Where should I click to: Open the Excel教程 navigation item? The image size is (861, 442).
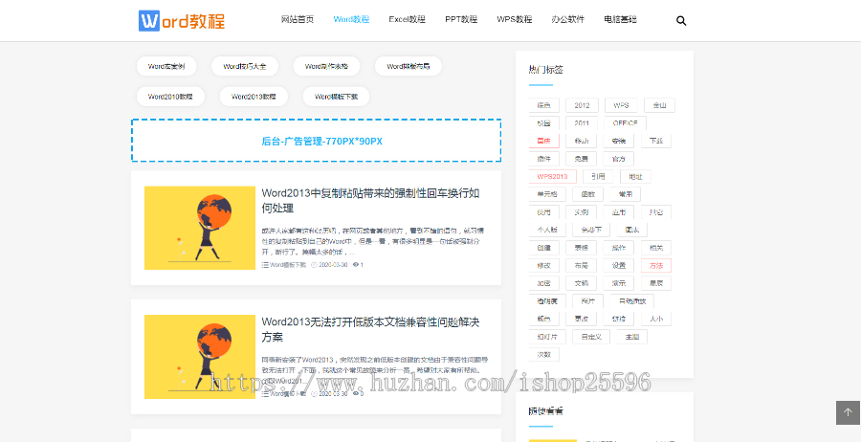tap(407, 19)
